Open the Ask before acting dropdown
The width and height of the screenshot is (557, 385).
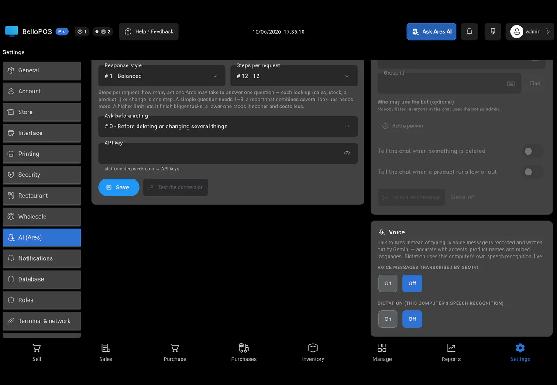pyautogui.click(x=228, y=127)
